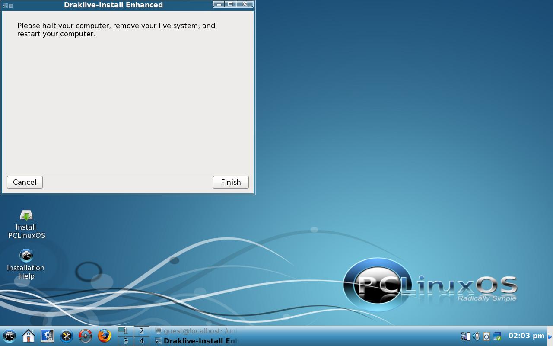Switch to virtual desktop 2
The height and width of the screenshot is (346, 553).
[x=141, y=331]
